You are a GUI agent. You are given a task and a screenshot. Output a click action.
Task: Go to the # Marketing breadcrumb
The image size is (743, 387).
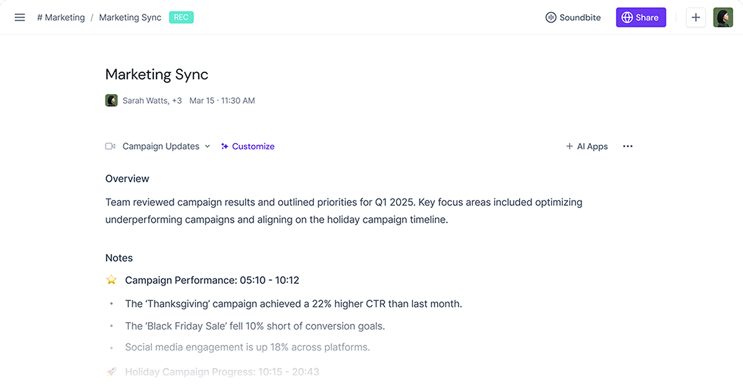click(61, 18)
